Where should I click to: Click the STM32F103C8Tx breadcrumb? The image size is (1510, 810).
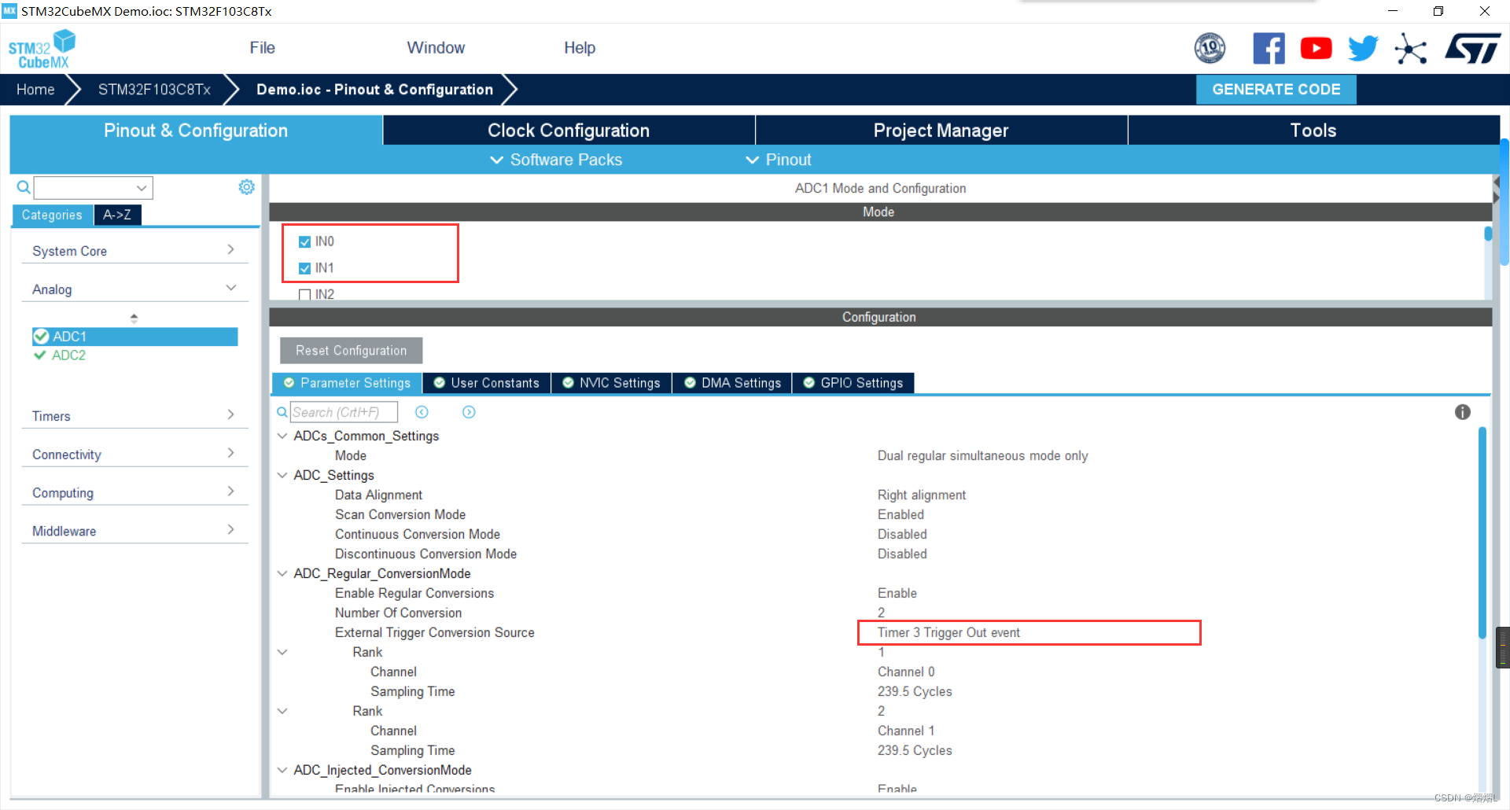coord(154,90)
